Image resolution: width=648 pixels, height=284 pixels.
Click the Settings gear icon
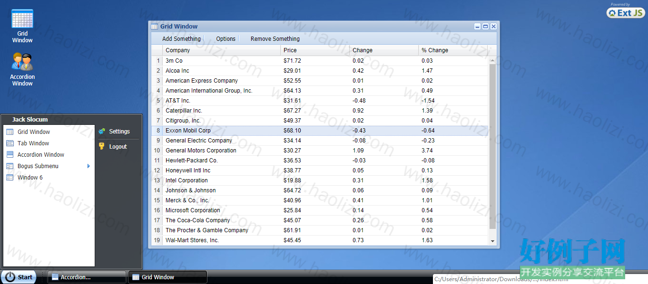[102, 132]
